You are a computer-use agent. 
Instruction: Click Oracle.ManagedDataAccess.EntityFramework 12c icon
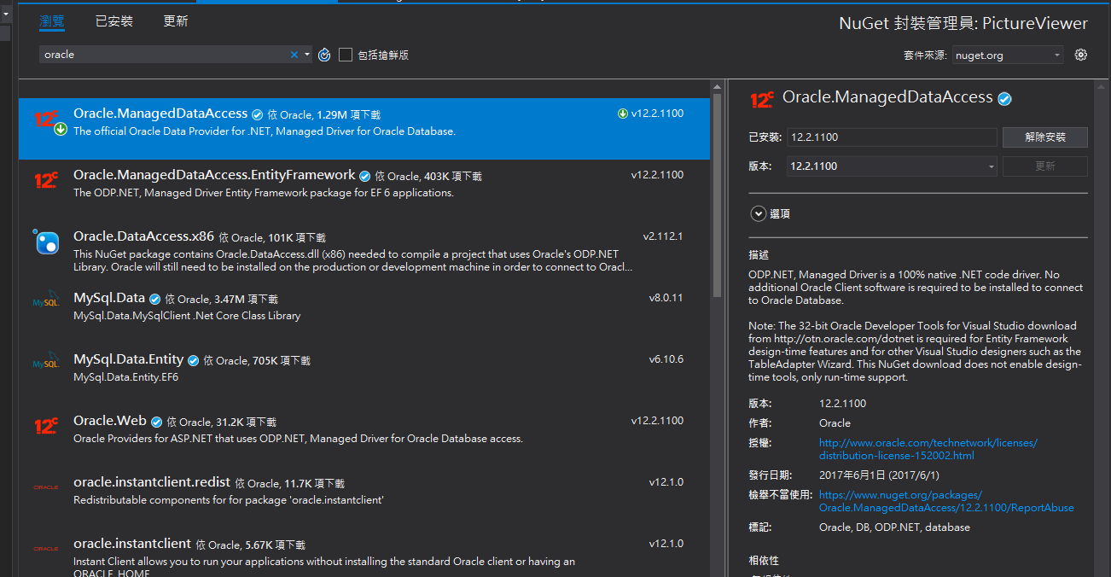click(x=46, y=180)
